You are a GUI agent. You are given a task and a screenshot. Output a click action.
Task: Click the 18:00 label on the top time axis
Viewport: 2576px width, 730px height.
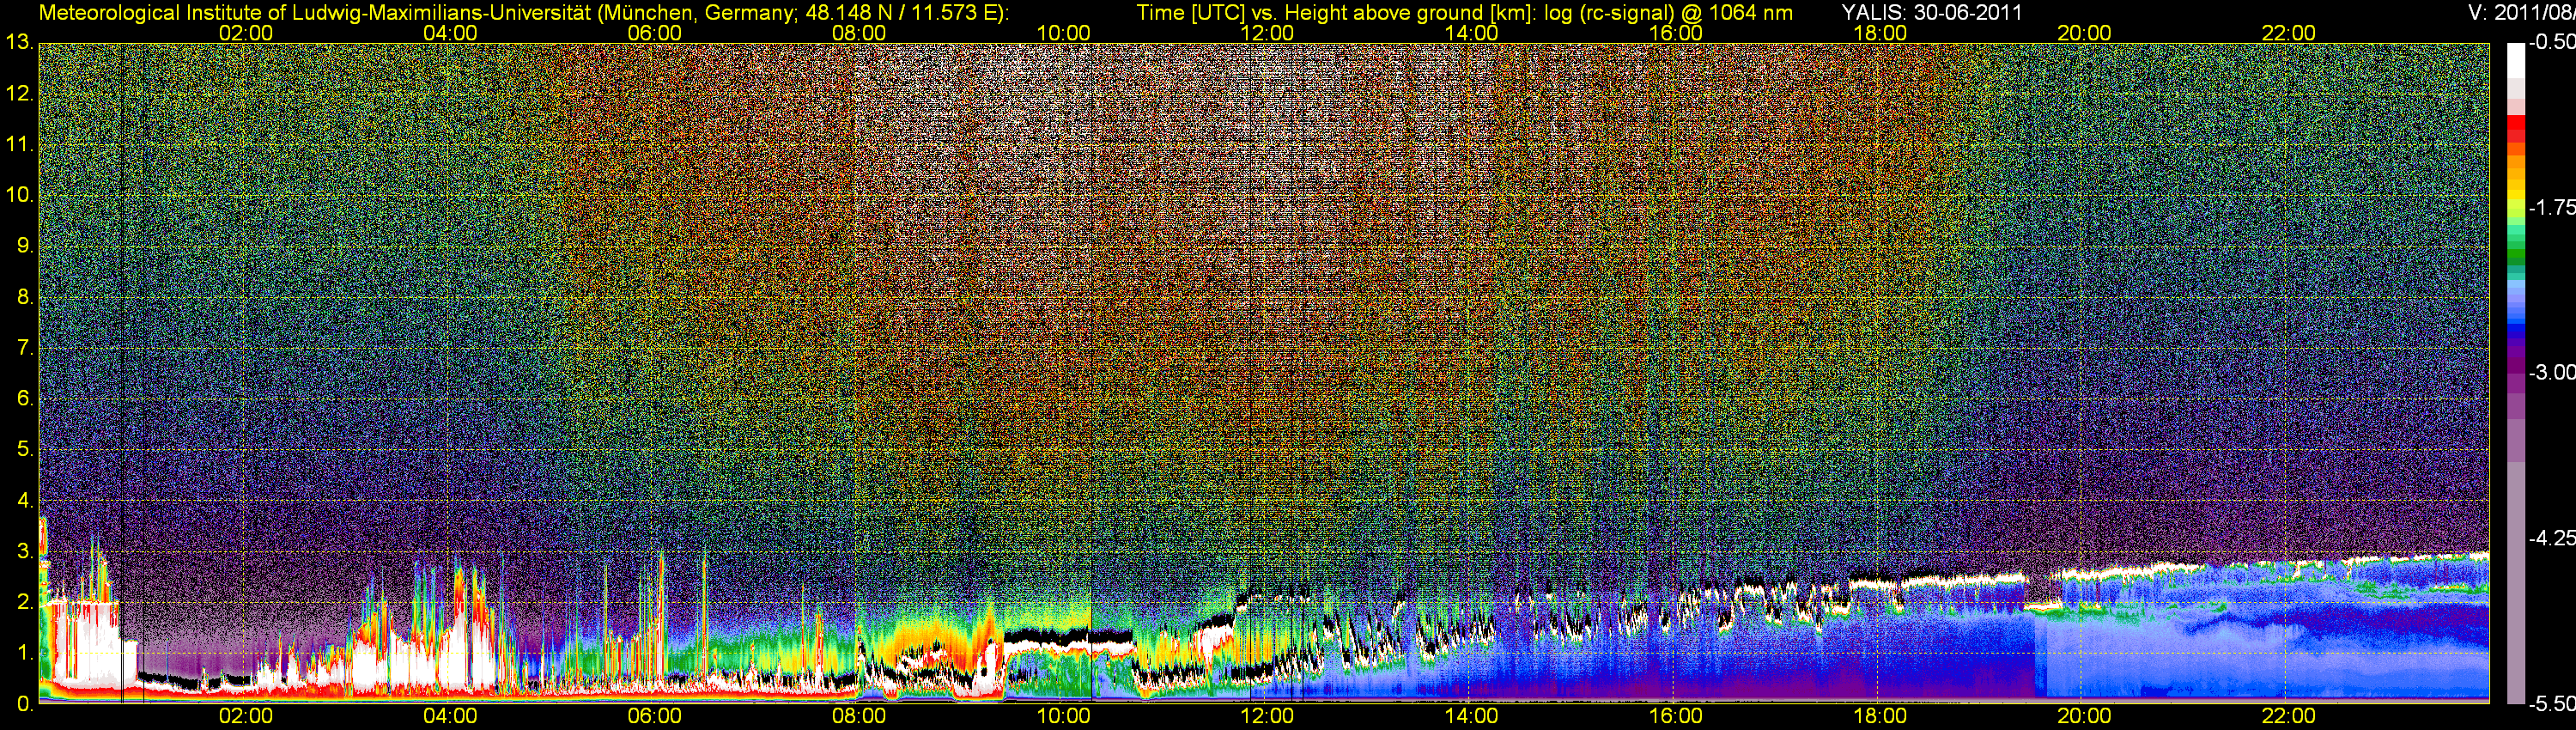coord(1880,33)
